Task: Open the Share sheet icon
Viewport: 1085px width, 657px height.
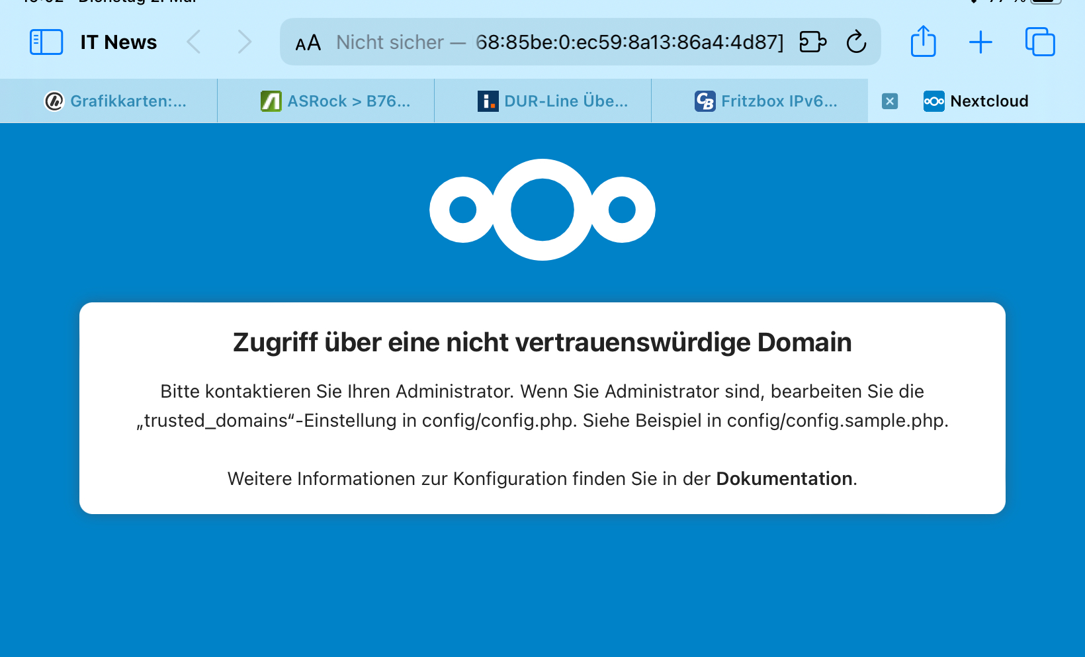Action: pyautogui.click(x=924, y=41)
